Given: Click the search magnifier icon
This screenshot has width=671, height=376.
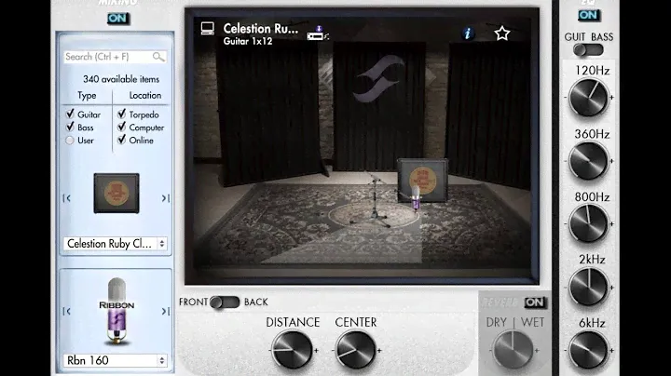Looking at the screenshot, I should click(x=158, y=57).
